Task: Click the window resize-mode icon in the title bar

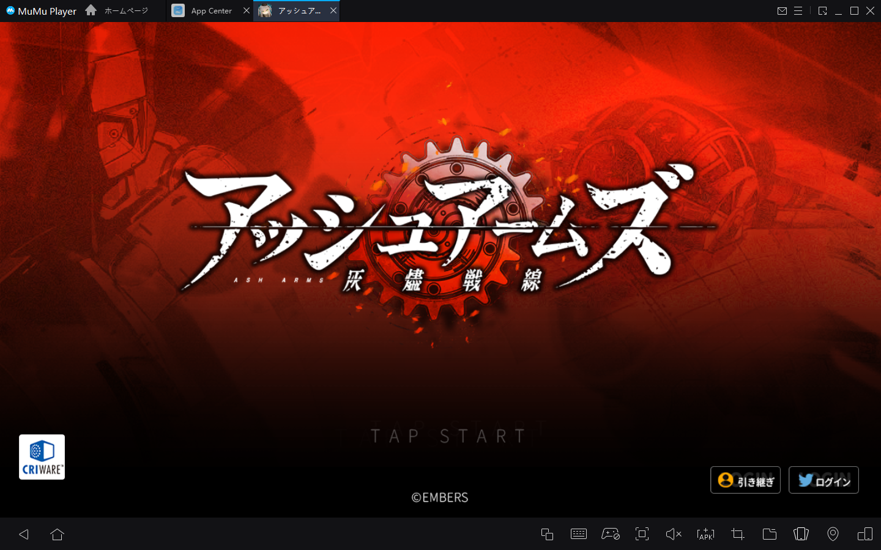Action: tap(822, 11)
